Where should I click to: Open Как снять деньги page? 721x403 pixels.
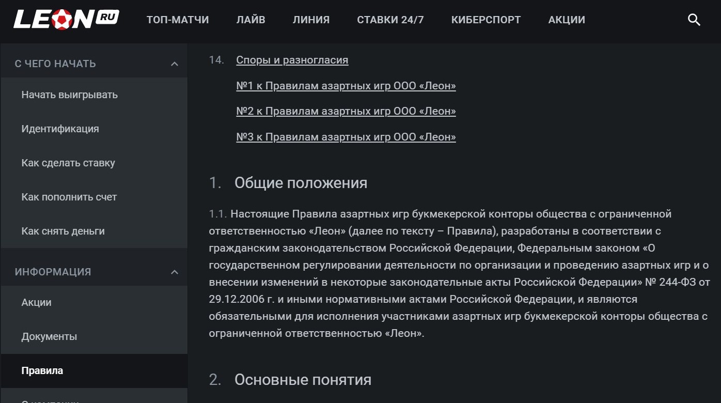pyautogui.click(x=94, y=231)
